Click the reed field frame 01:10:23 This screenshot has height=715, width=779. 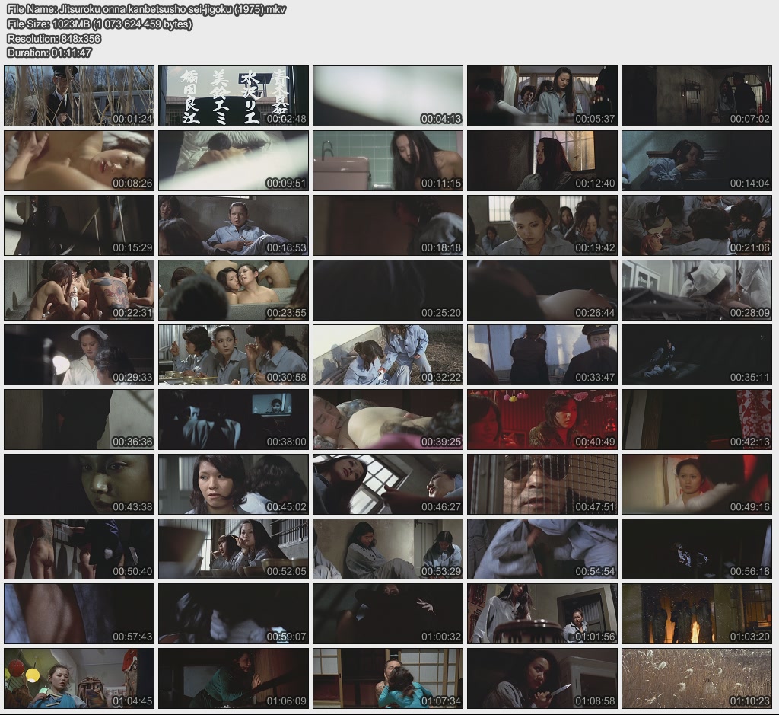(697, 678)
